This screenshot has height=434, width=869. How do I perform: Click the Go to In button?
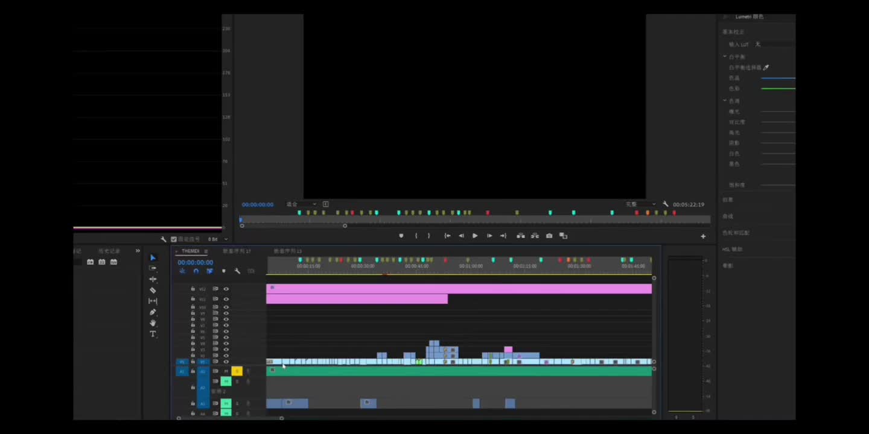point(447,236)
